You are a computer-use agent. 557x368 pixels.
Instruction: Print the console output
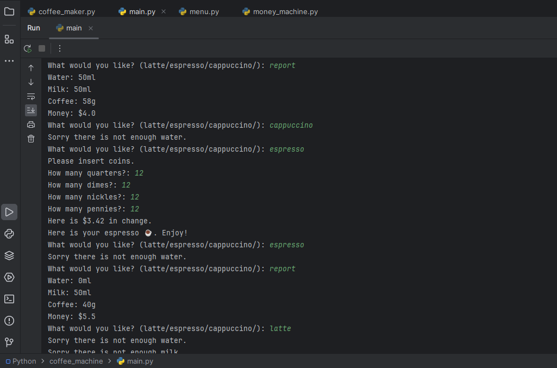[x=31, y=124]
